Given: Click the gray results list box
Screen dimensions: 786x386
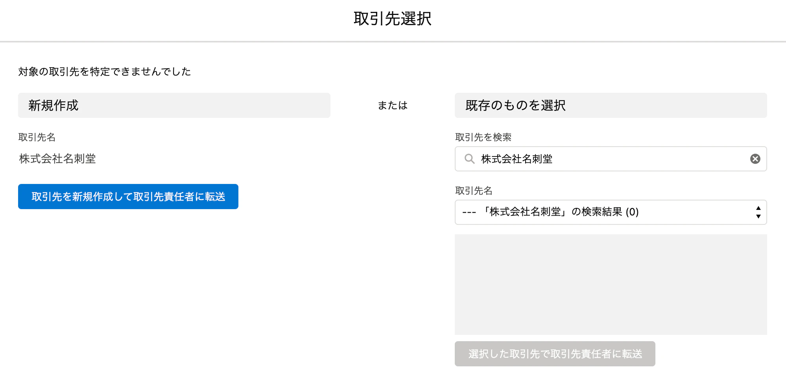Looking at the screenshot, I should (611, 285).
